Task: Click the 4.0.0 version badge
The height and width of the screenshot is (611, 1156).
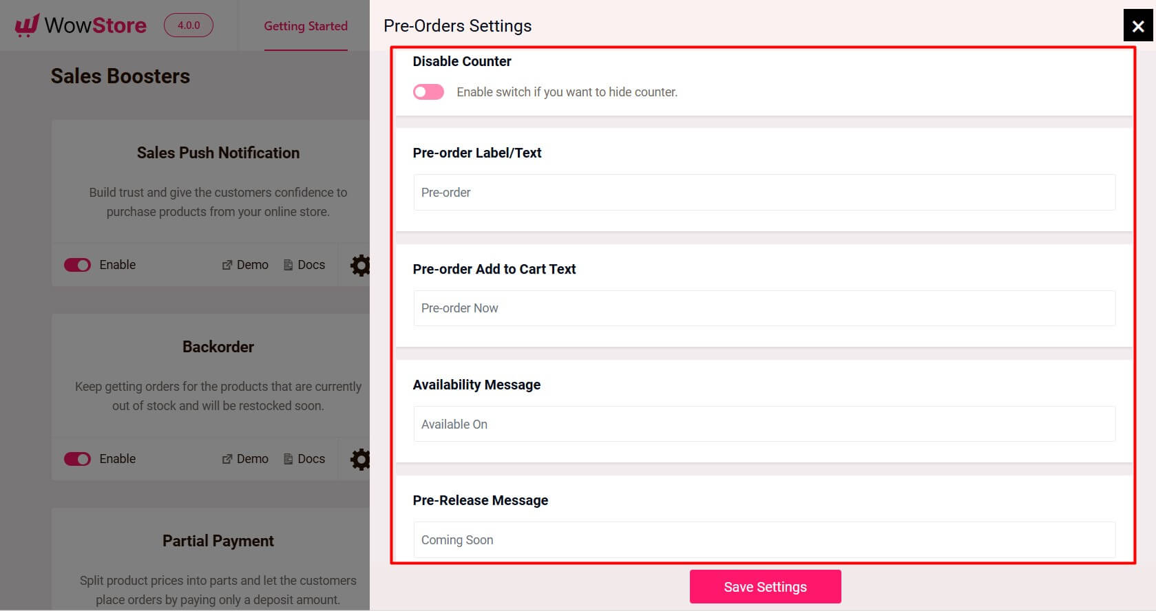Action: click(x=188, y=25)
